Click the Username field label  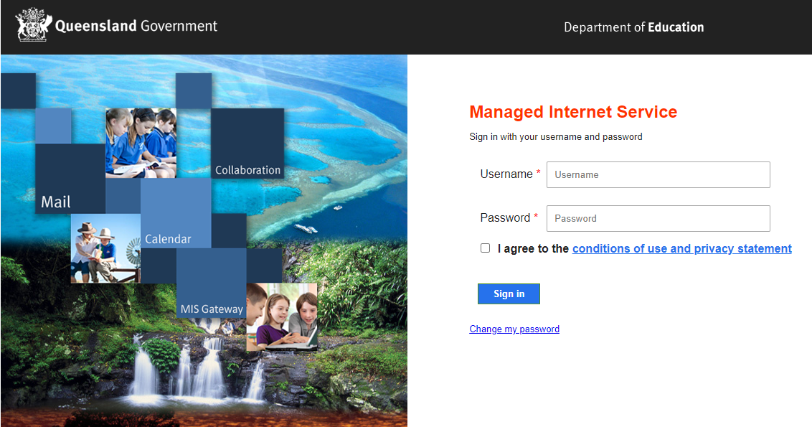point(506,174)
